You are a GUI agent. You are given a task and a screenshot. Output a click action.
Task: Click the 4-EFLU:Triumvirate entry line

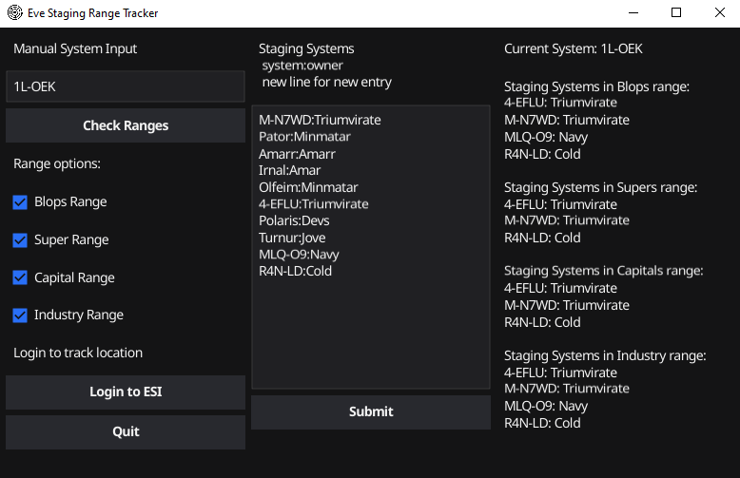tap(313, 203)
